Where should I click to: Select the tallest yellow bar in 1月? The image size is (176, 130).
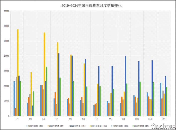tap(18, 73)
